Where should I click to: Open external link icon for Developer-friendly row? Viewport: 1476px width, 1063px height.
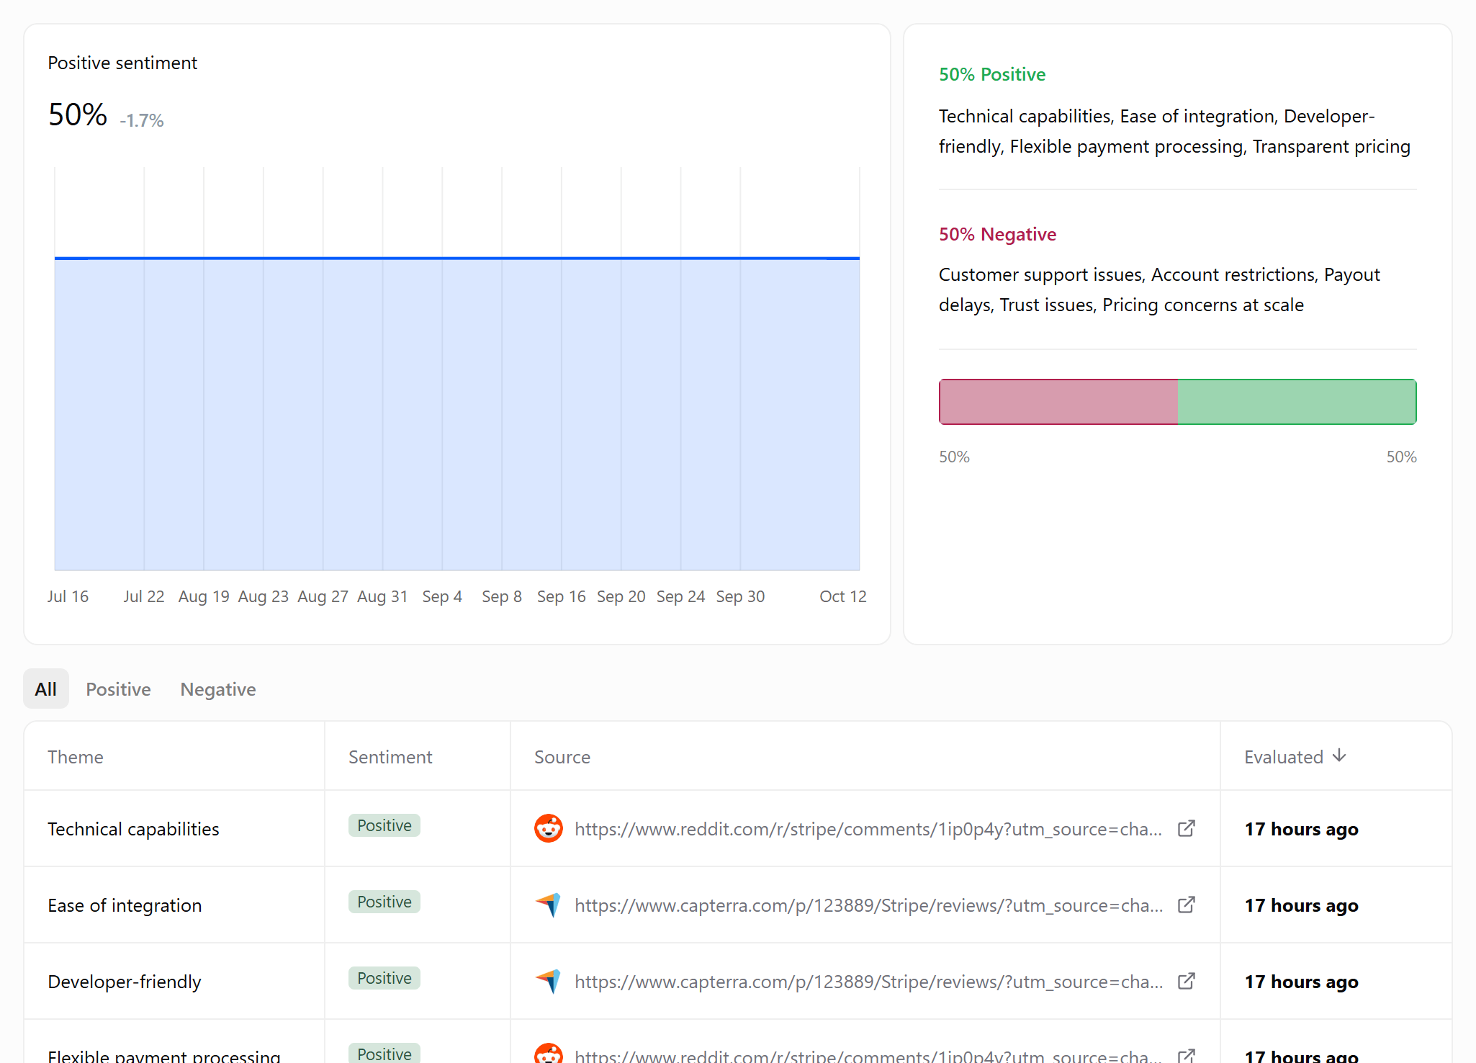coord(1187,981)
